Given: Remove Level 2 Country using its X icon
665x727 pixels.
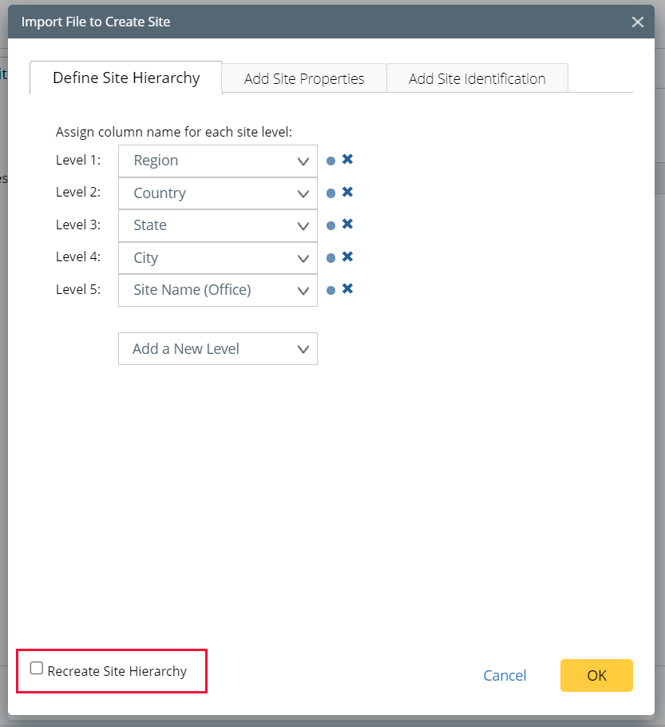Looking at the screenshot, I should pyautogui.click(x=347, y=193).
